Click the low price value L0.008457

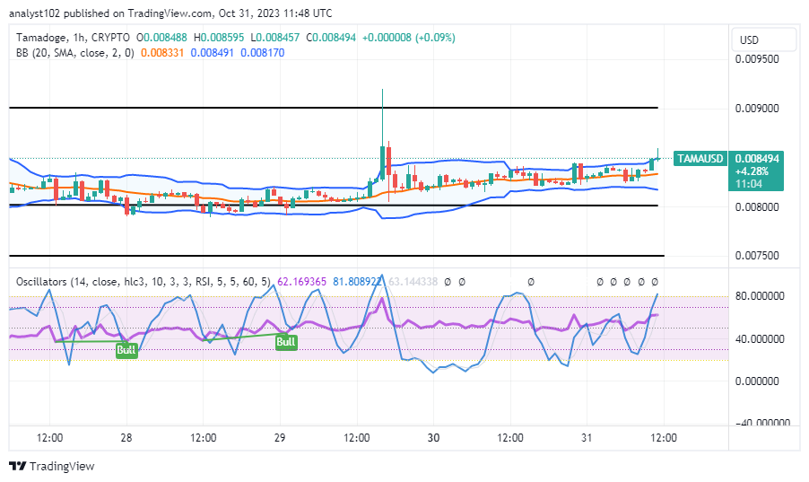click(275, 38)
